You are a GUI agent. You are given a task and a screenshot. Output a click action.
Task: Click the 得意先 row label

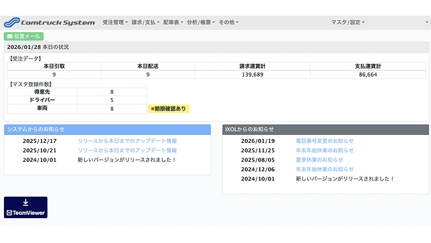point(42,92)
